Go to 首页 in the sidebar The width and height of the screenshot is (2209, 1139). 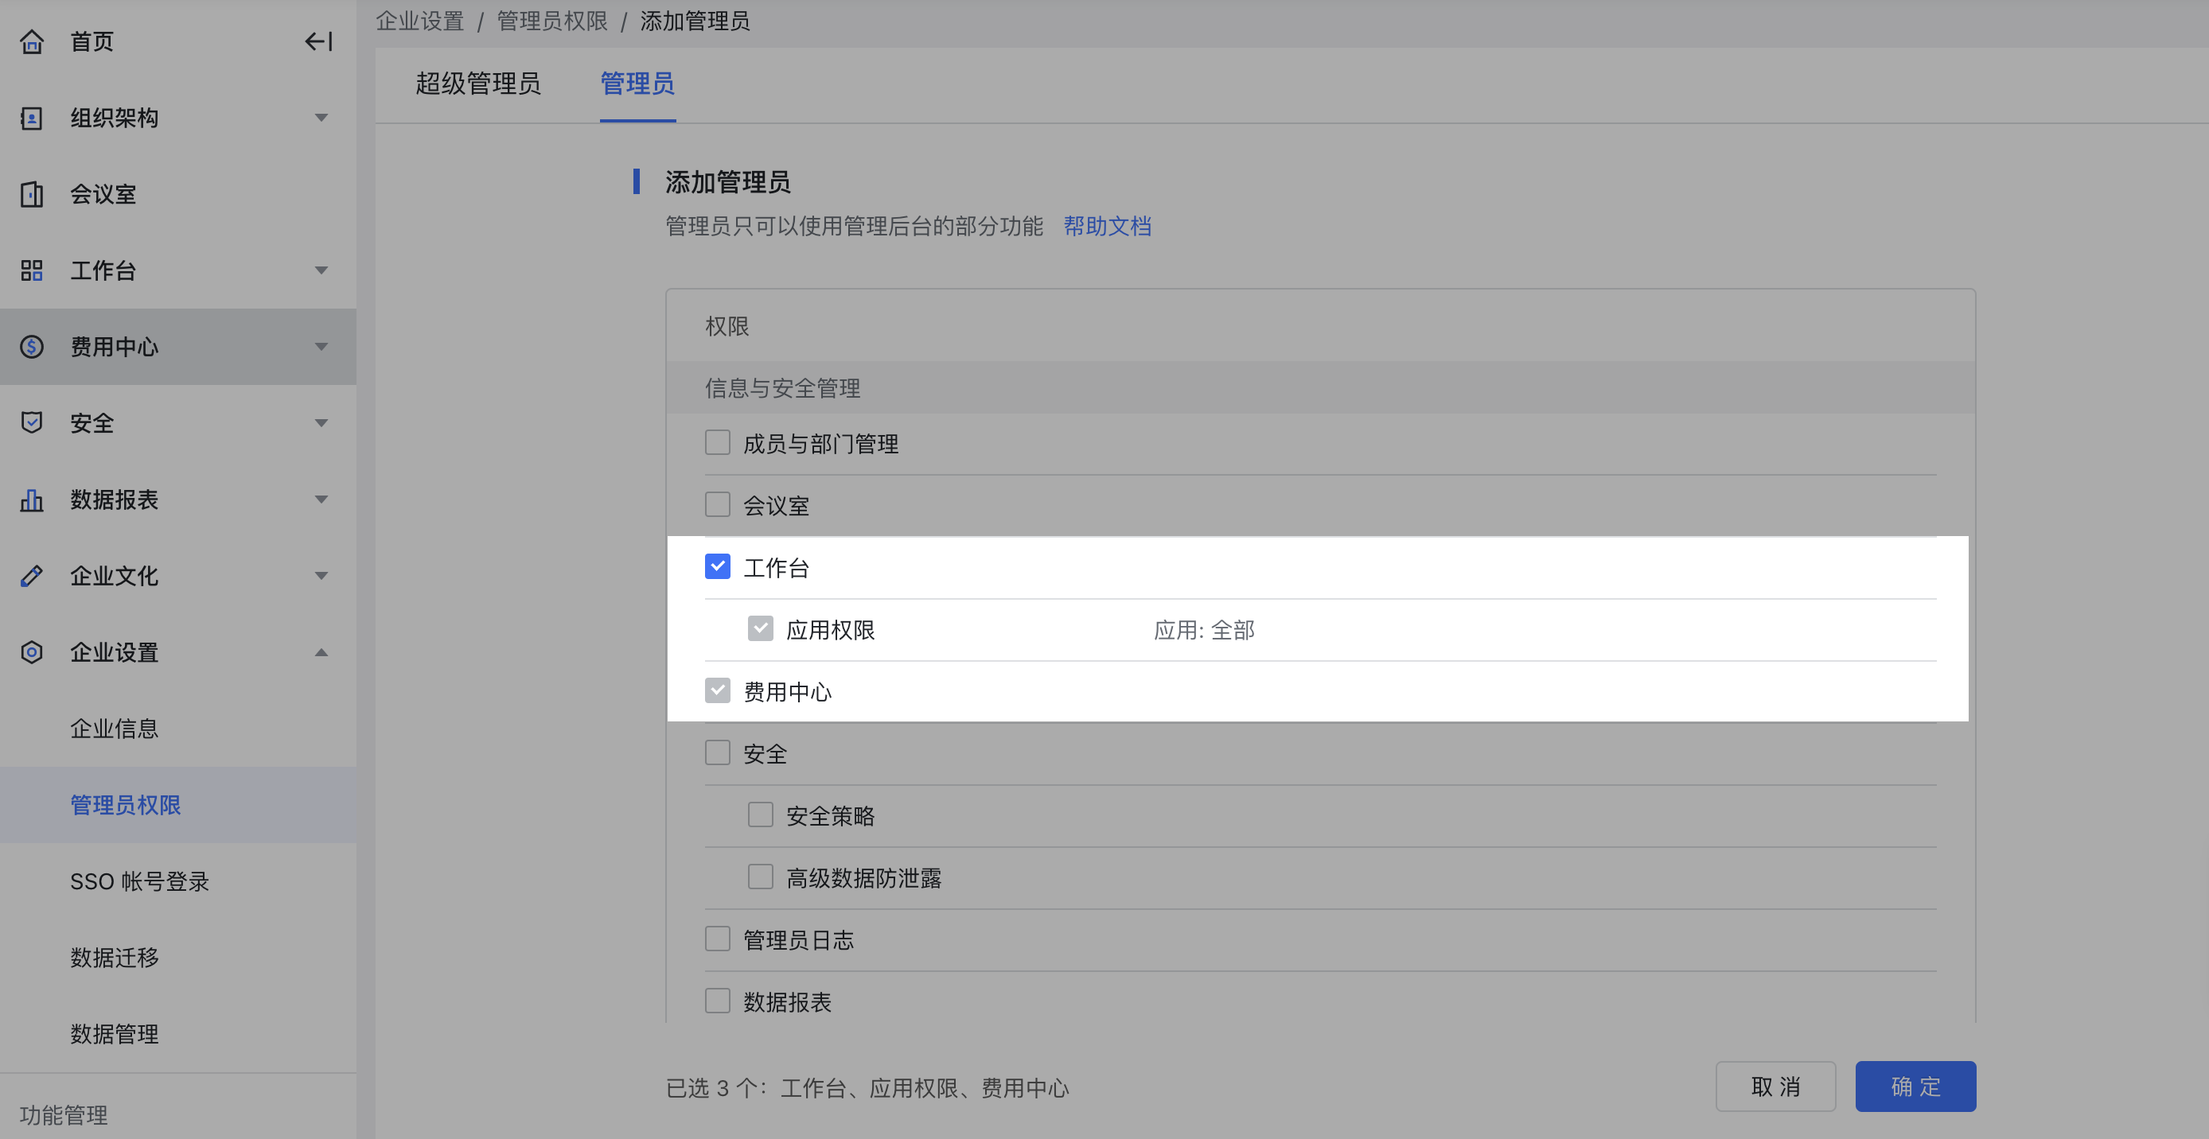click(x=92, y=41)
